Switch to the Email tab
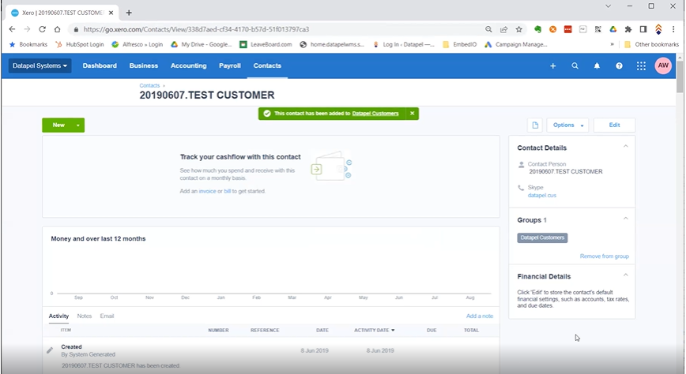The image size is (686, 374). coord(107,316)
